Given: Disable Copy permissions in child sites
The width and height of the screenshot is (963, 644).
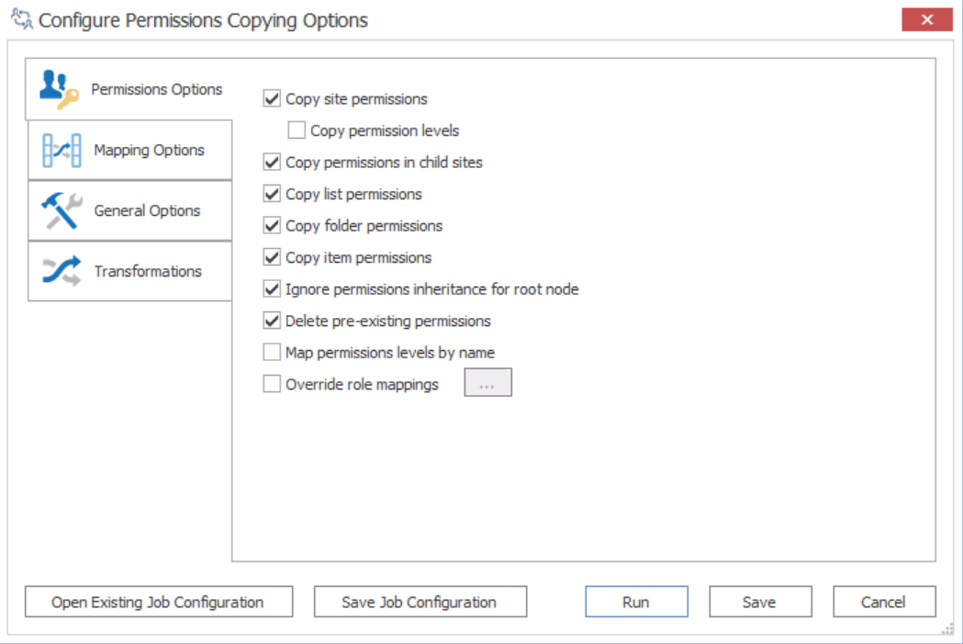Looking at the screenshot, I should [x=270, y=162].
